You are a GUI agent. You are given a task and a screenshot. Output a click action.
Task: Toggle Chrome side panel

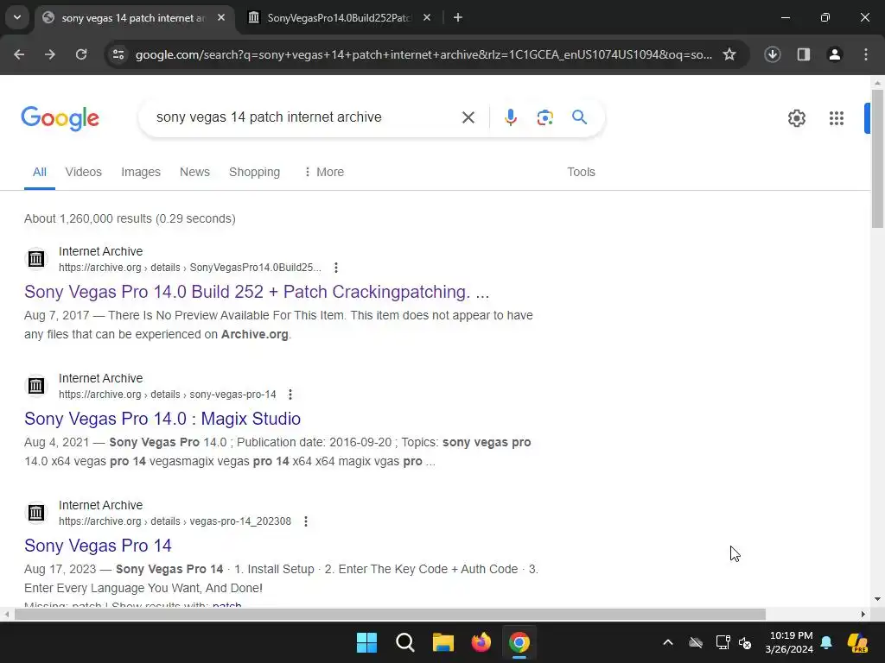tap(803, 54)
